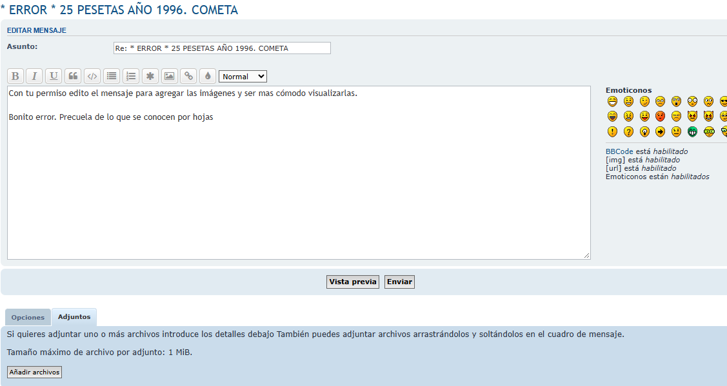This screenshot has height=386, width=727.
Task: Insert the shocked wide-eyed emoticon
Action: (x=692, y=101)
